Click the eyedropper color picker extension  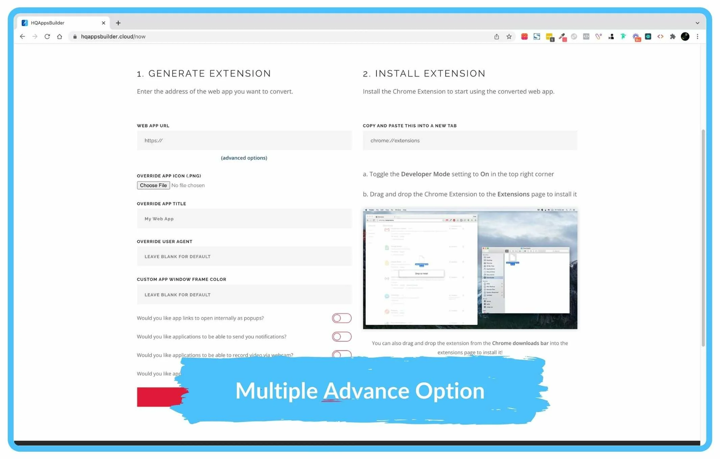coord(562,37)
